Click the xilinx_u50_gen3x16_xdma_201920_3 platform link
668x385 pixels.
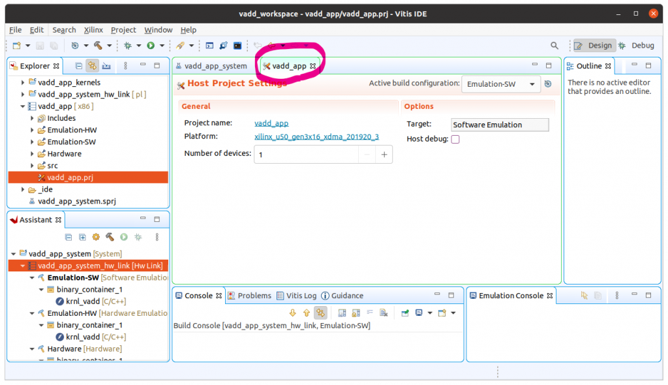pos(316,136)
